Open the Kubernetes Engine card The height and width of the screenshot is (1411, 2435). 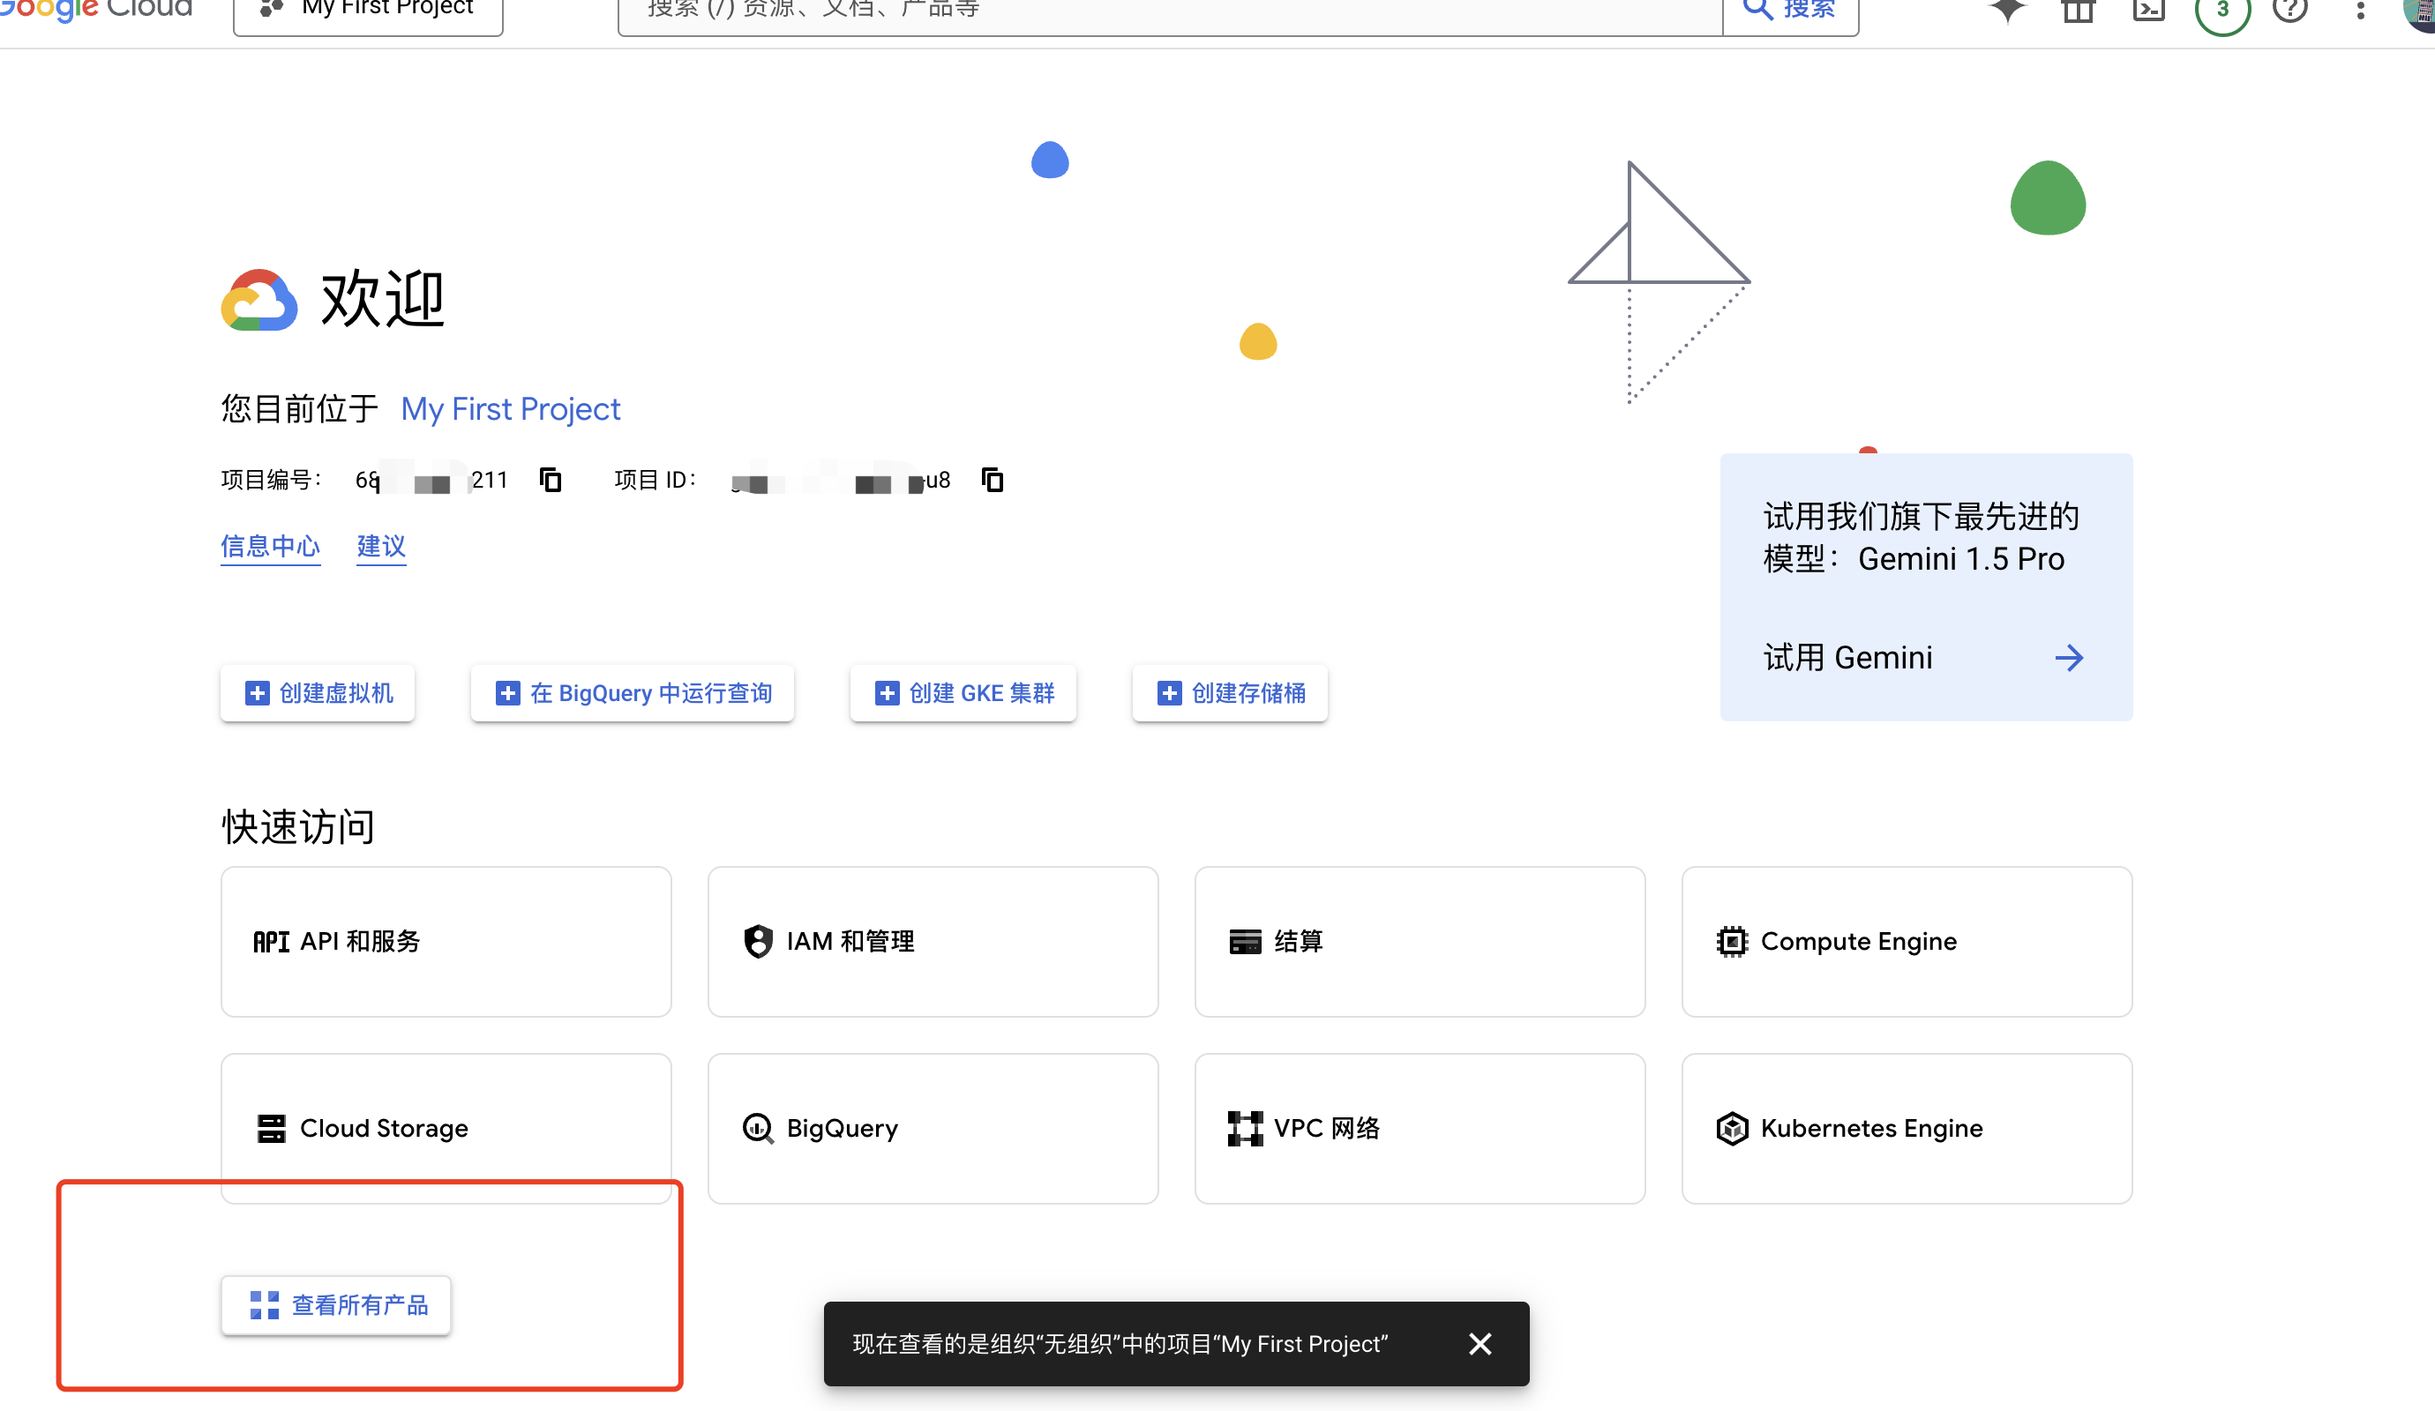1907,1128
